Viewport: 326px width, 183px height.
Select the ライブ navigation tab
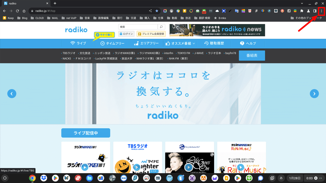pos(78,43)
